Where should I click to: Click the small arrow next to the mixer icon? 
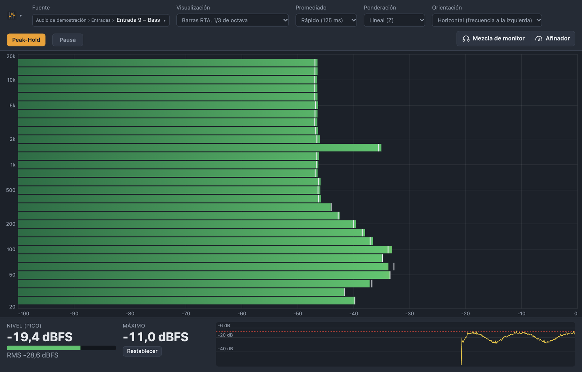point(21,16)
